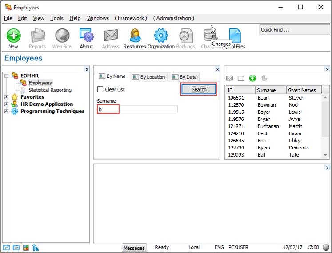Close the navigation tree pane
This screenshot has width=332, height=253.
point(87,69)
